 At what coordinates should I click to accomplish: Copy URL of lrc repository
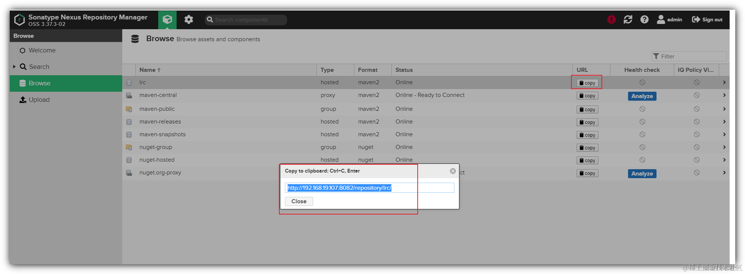click(587, 83)
